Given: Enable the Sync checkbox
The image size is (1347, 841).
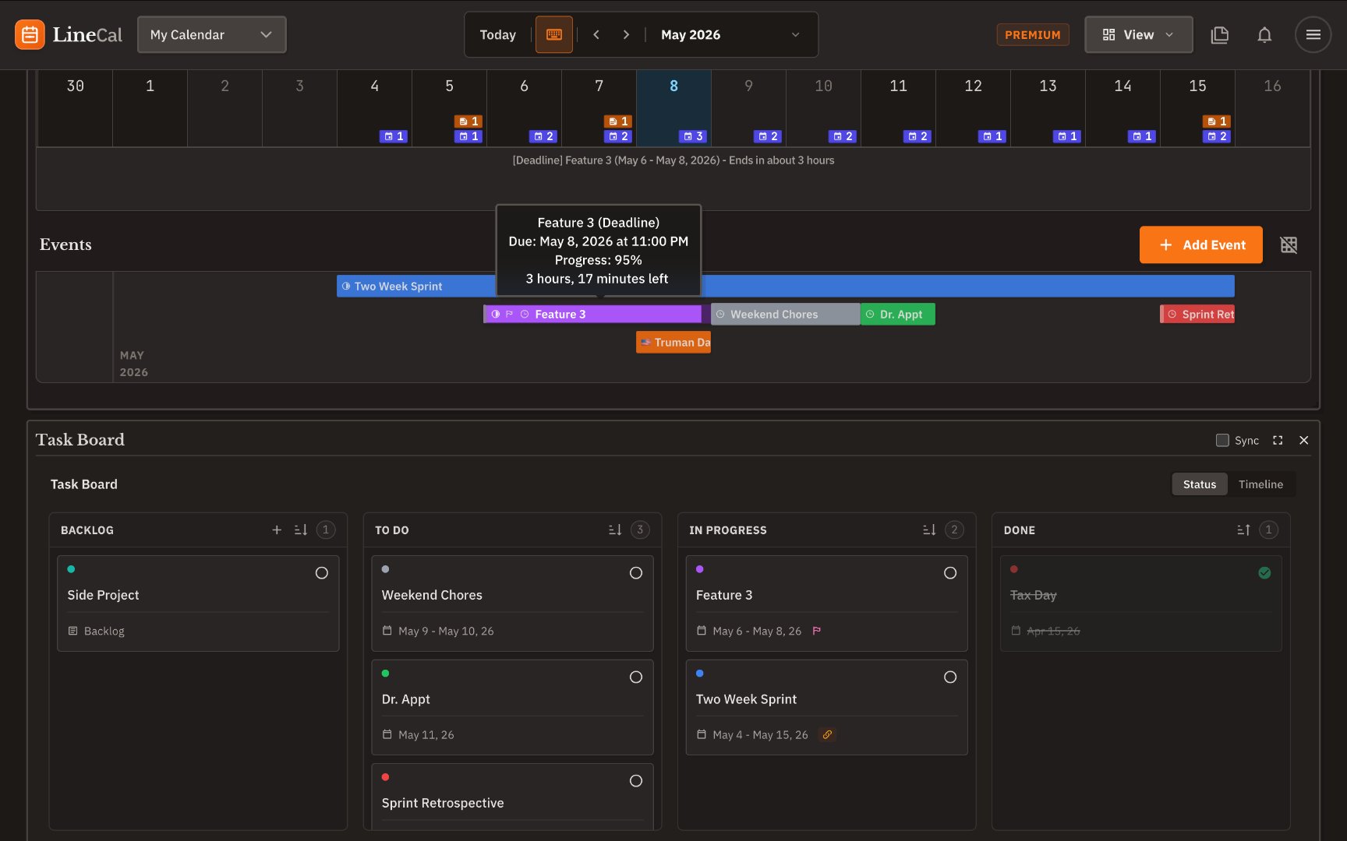Looking at the screenshot, I should coord(1222,440).
